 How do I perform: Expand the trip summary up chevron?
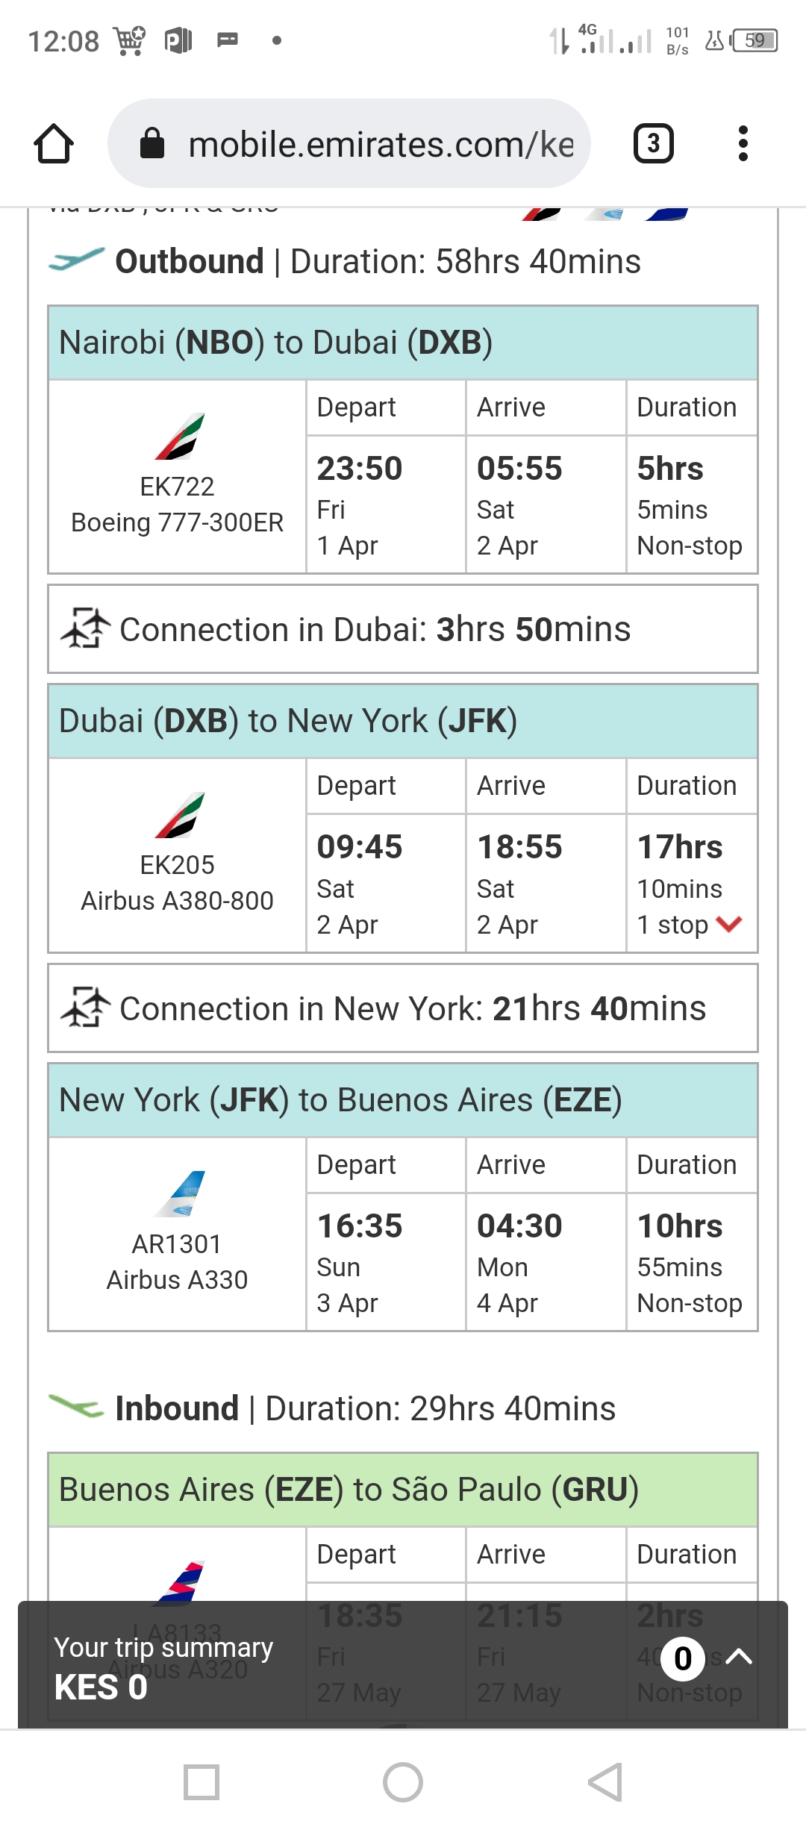point(739,1657)
